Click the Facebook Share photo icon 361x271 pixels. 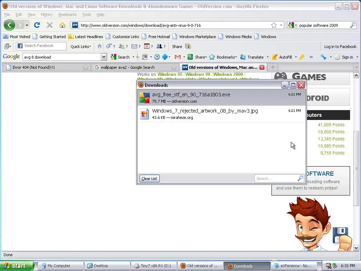click(188, 46)
